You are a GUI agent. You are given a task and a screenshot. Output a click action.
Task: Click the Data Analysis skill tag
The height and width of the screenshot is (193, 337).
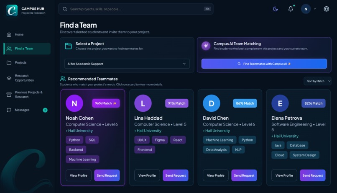tap(216, 149)
